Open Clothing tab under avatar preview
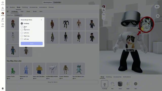 [109, 77]
